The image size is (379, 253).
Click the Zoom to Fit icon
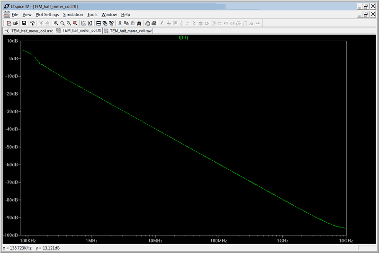coord(75,23)
